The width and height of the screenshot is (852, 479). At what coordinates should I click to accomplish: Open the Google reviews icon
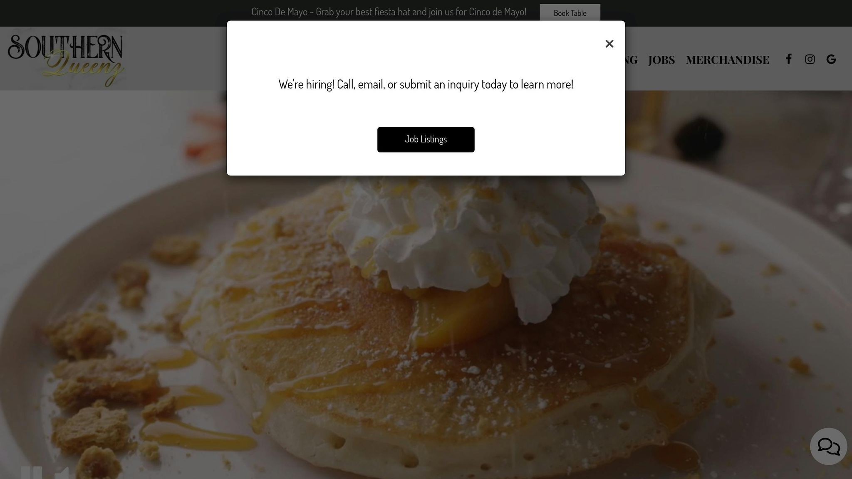(x=831, y=59)
